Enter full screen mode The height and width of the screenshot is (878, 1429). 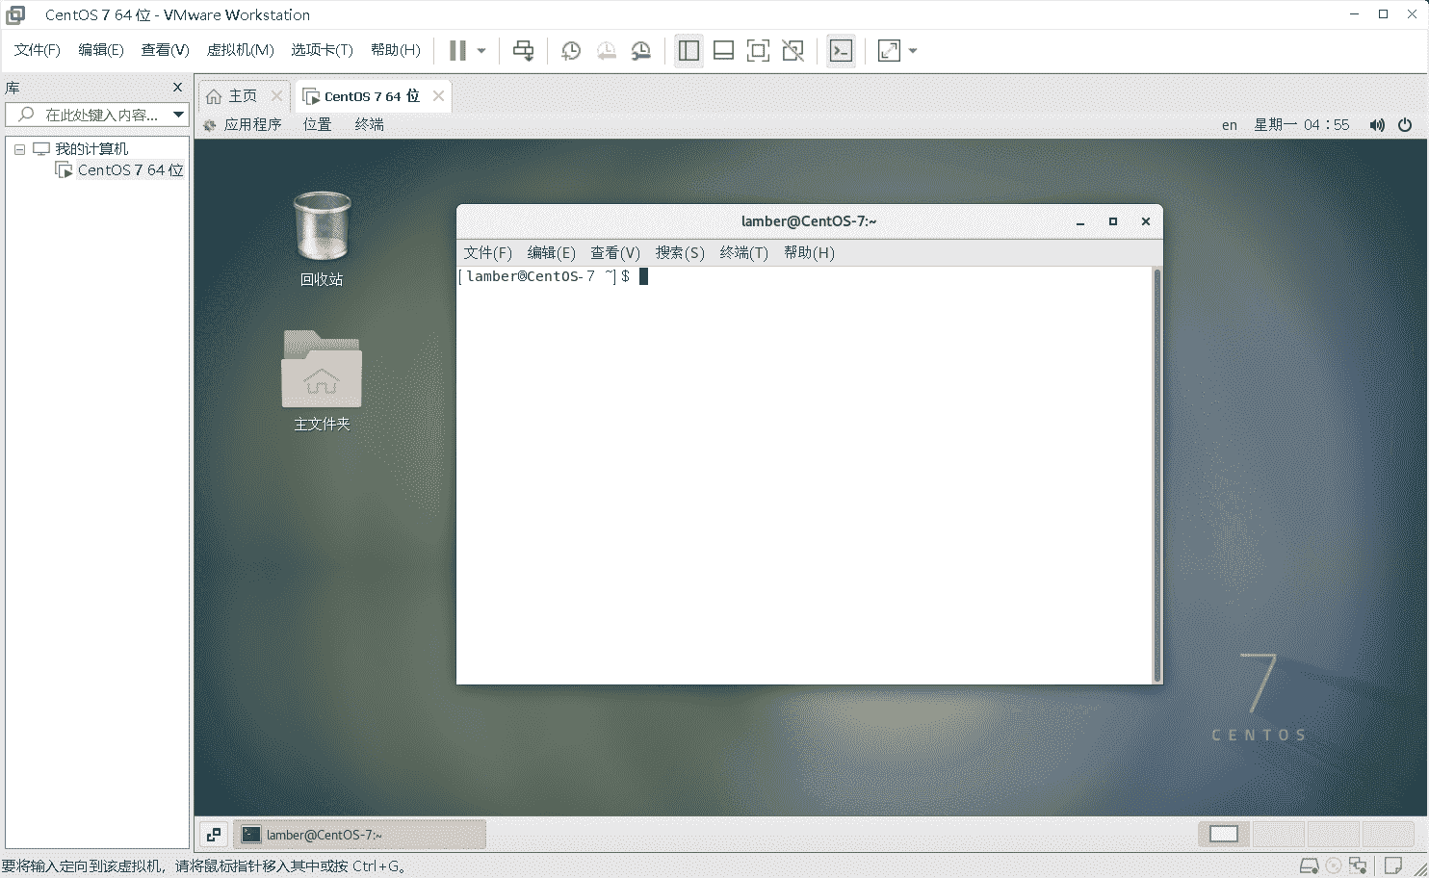758,51
